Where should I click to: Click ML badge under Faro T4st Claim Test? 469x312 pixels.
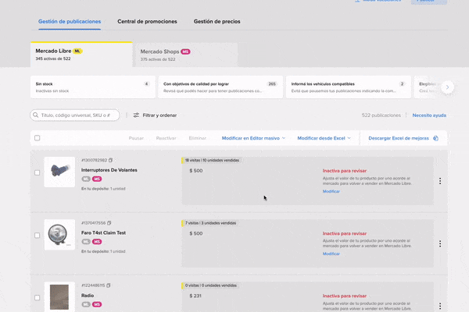point(86,242)
